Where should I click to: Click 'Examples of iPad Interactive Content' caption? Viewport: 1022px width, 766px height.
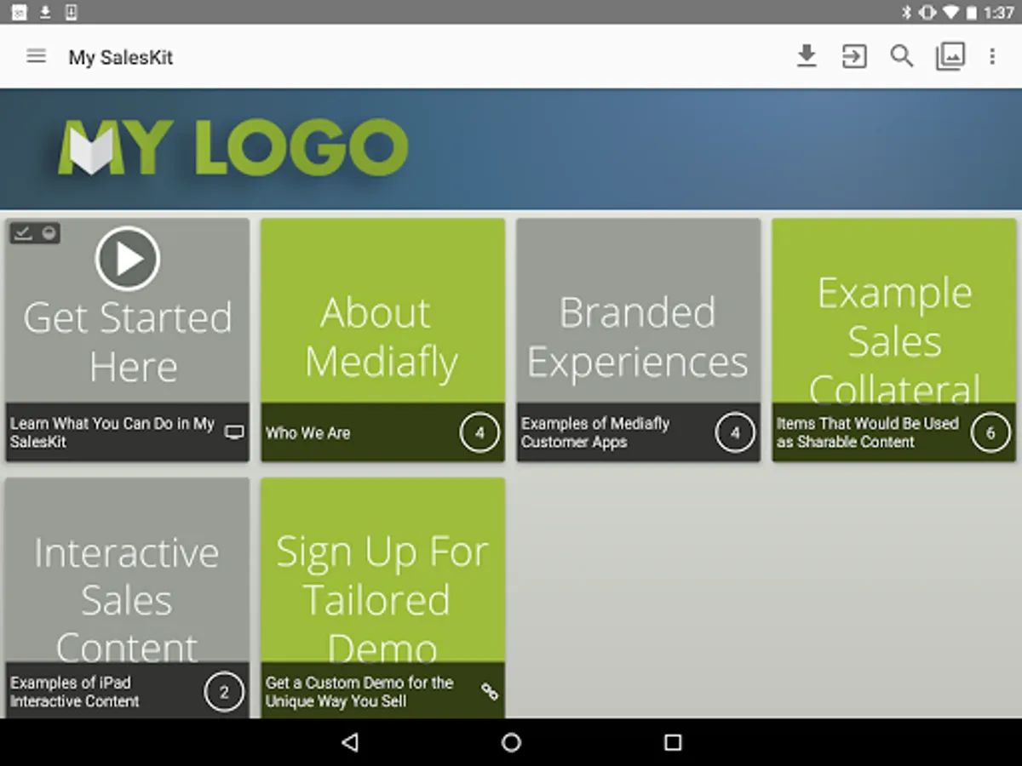(74, 691)
